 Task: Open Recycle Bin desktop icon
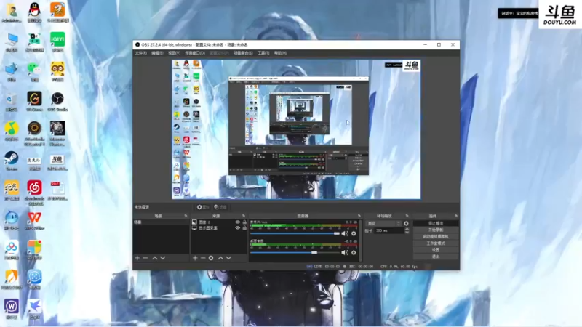(12, 102)
